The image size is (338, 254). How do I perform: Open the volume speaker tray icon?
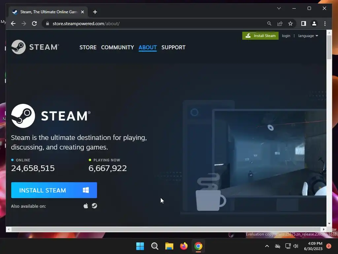(296, 246)
